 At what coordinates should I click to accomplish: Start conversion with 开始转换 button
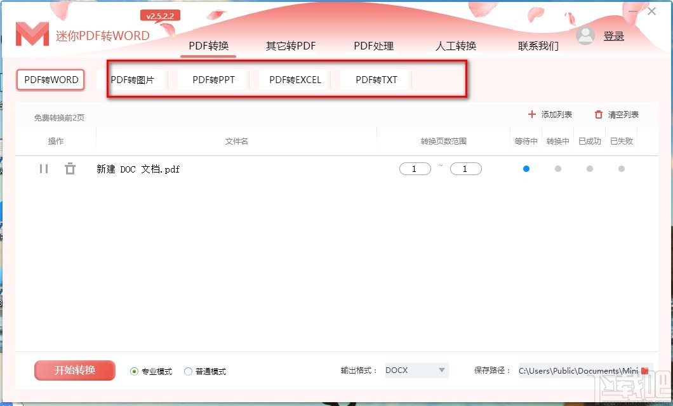[x=75, y=370]
